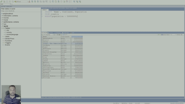
Task: Tick the checkbox for the Bangladesh row
Action: click(x=42, y=38)
